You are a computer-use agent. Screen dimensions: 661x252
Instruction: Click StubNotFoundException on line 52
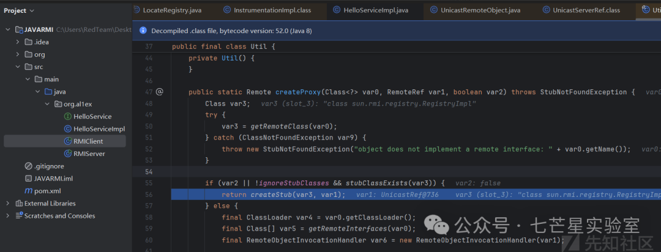tap(307, 149)
